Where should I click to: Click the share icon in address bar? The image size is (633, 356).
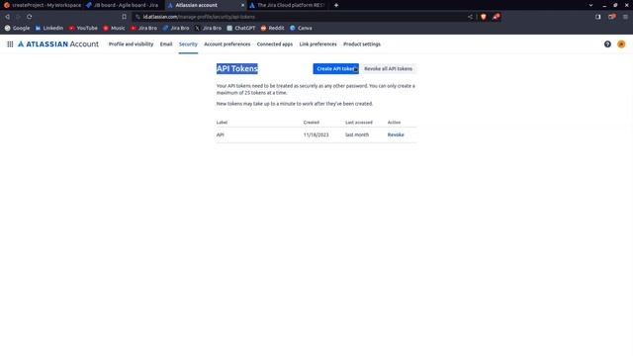click(x=470, y=17)
